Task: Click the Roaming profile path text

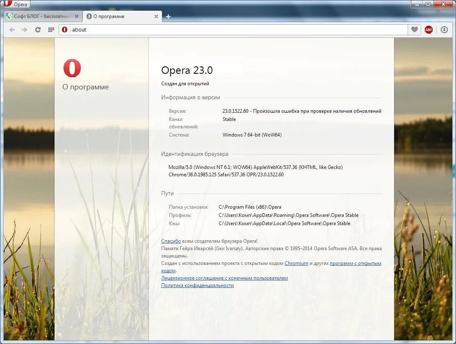Action: click(x=289, y=215)
